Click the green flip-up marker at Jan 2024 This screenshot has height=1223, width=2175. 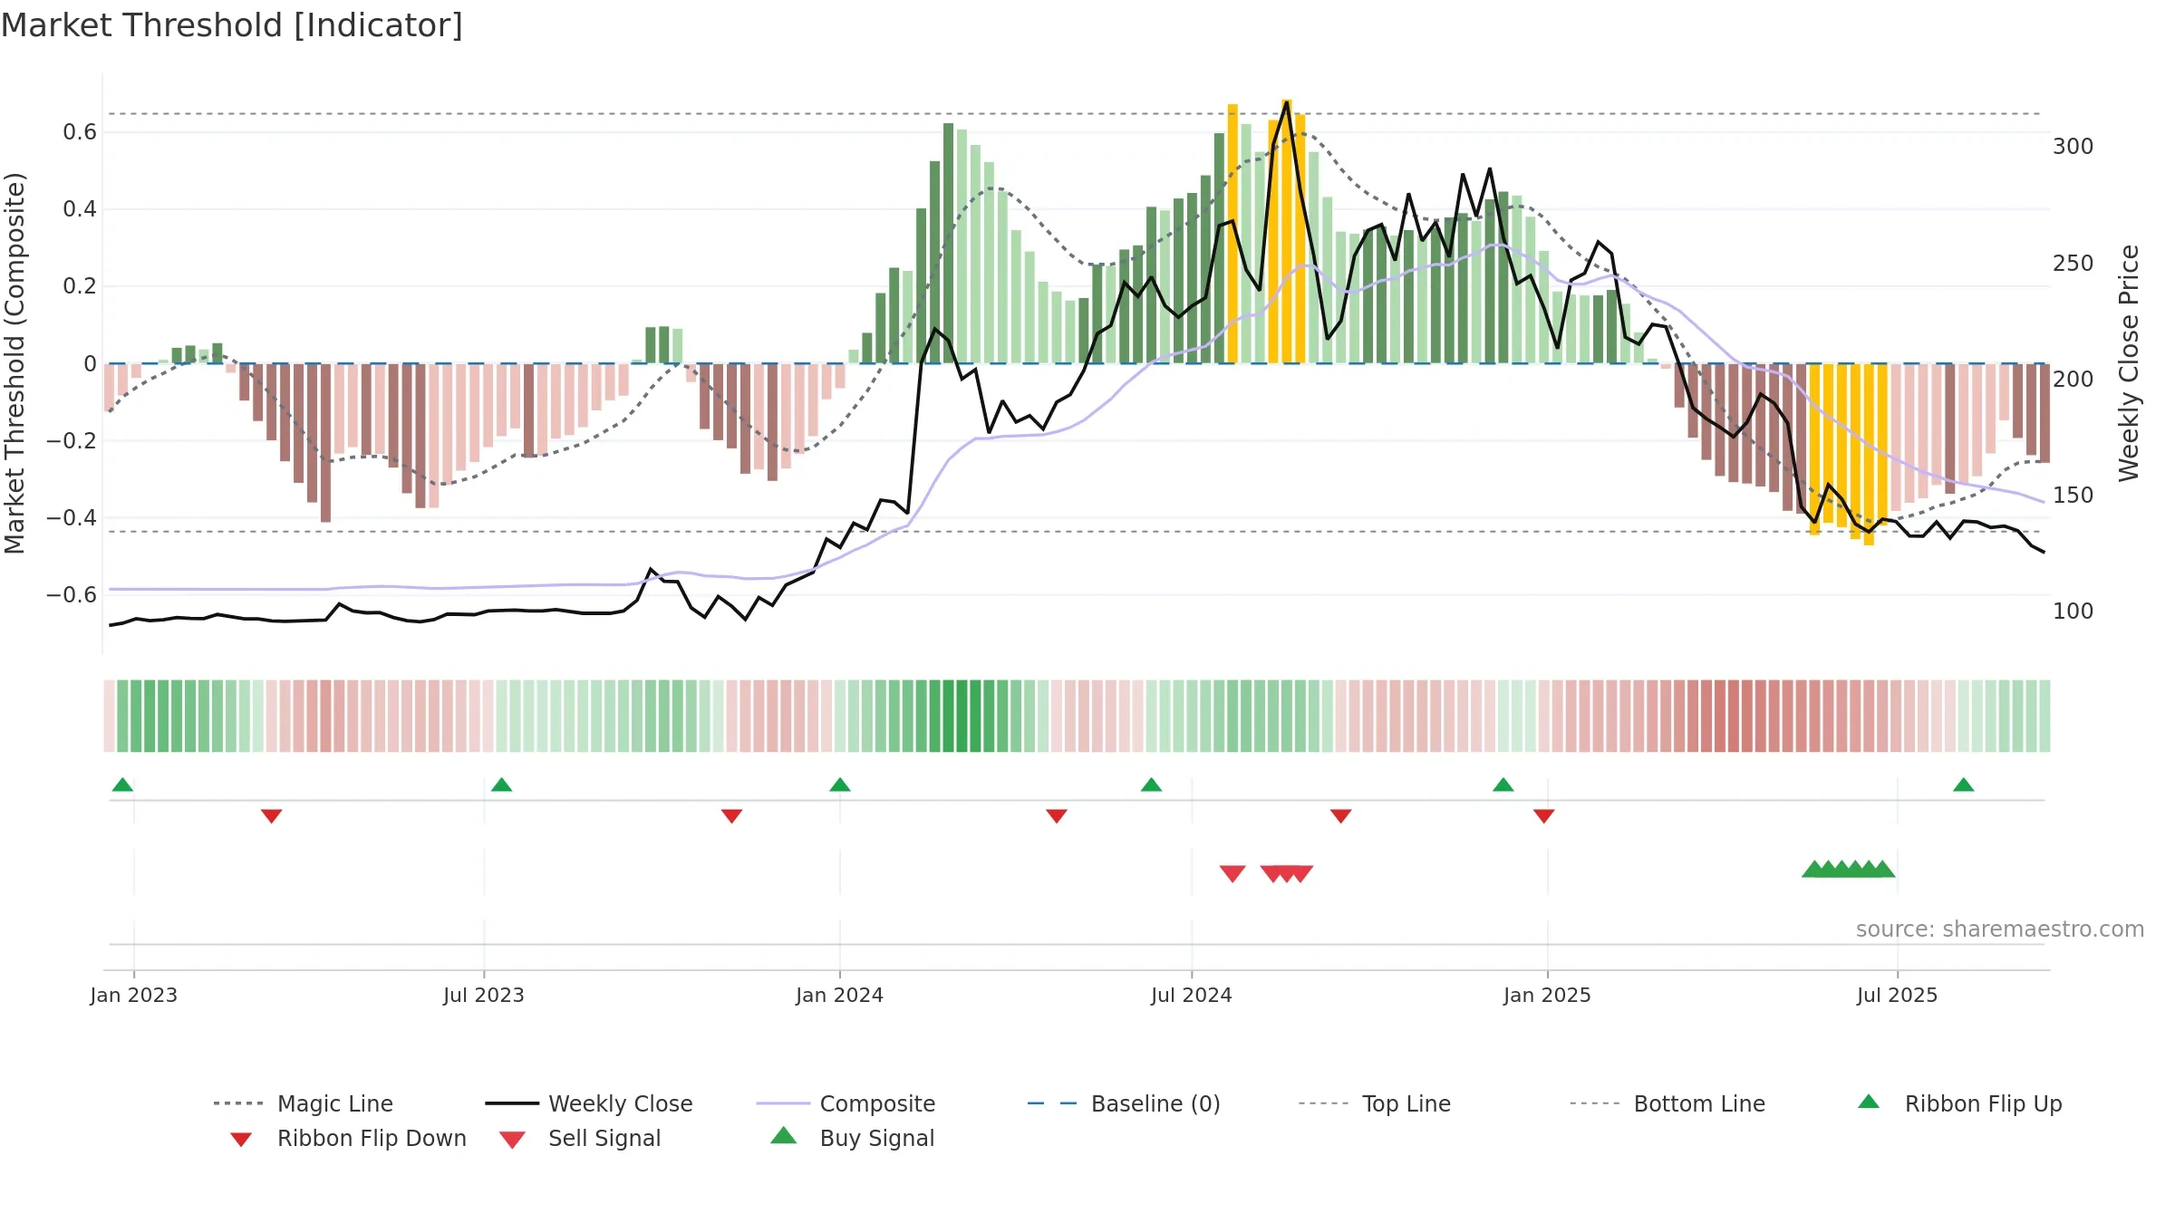coord(840,785)
